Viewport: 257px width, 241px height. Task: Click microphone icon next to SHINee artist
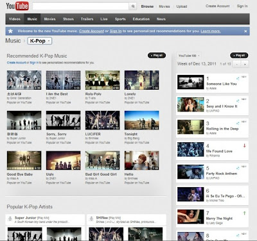[x=91, y=219]
